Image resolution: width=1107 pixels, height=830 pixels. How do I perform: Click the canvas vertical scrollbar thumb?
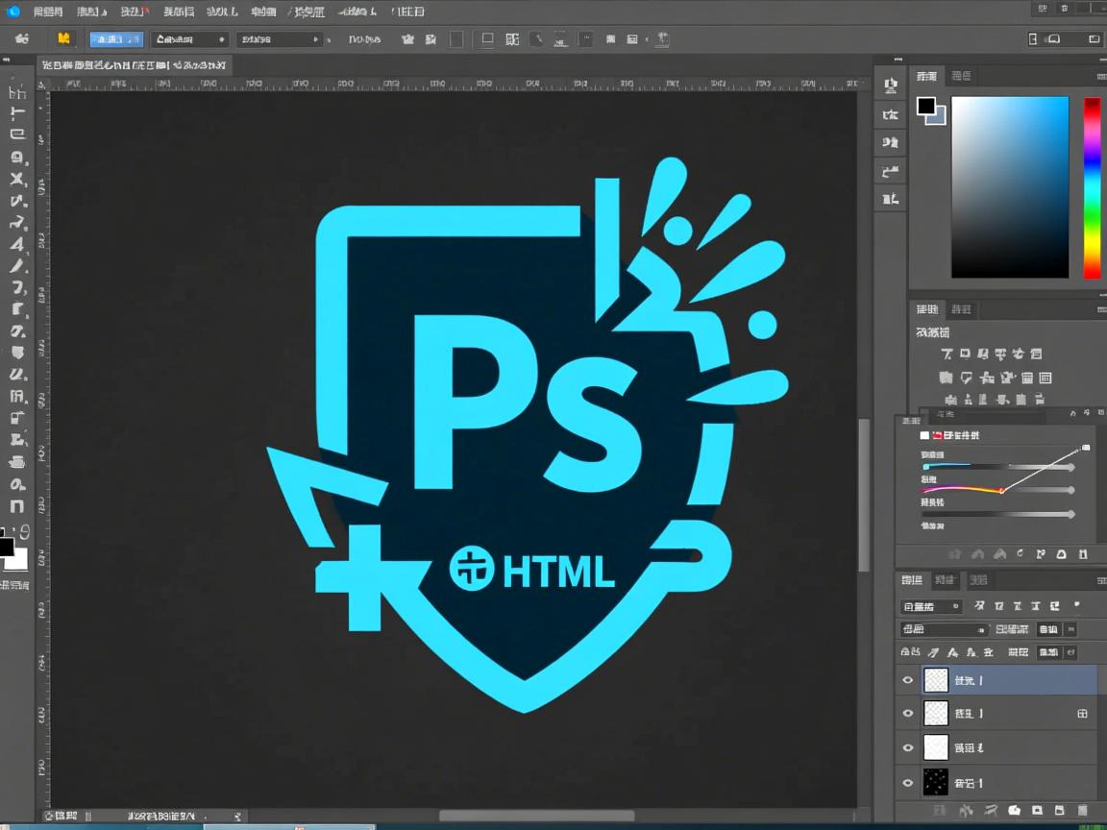click(x=863, y=495)
